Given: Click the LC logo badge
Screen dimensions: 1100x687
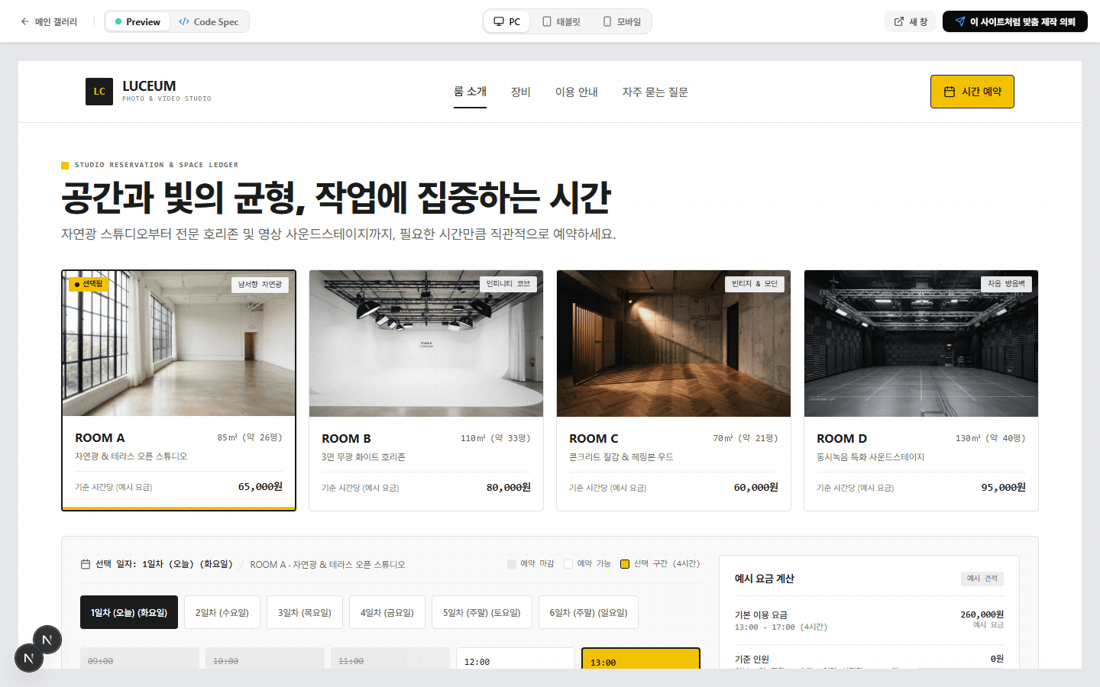Looking at the screenshot, I should pos(99,92).
